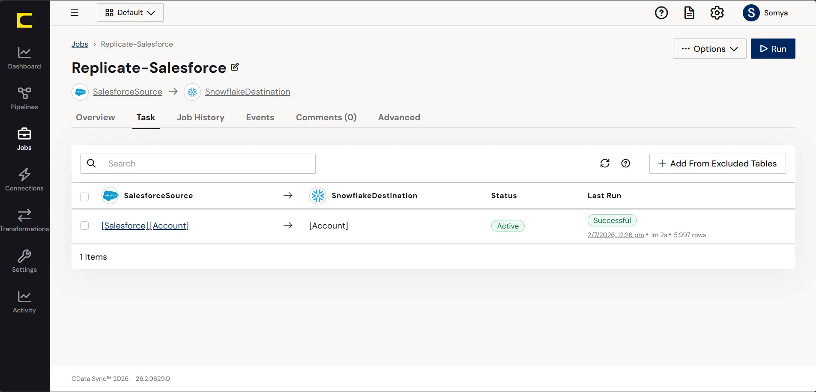Follow the Jobs breadcrumb link

click(80, 44)
